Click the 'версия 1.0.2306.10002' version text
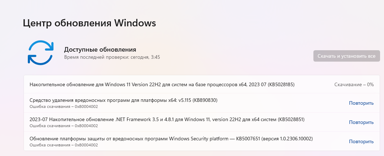384x156 pixels. [287, 139]
